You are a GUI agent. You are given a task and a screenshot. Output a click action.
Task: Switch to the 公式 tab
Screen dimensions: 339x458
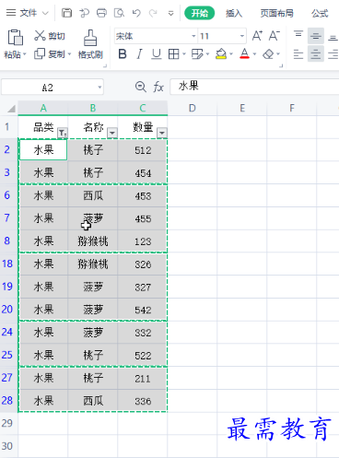[320, 13]
